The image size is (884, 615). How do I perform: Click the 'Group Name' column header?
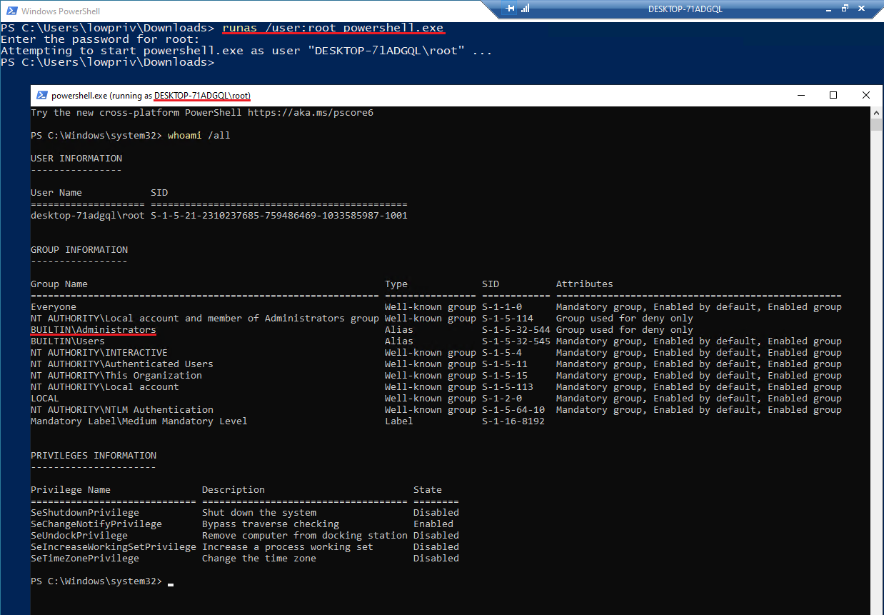pyautogui.click(x=59, y=284)
